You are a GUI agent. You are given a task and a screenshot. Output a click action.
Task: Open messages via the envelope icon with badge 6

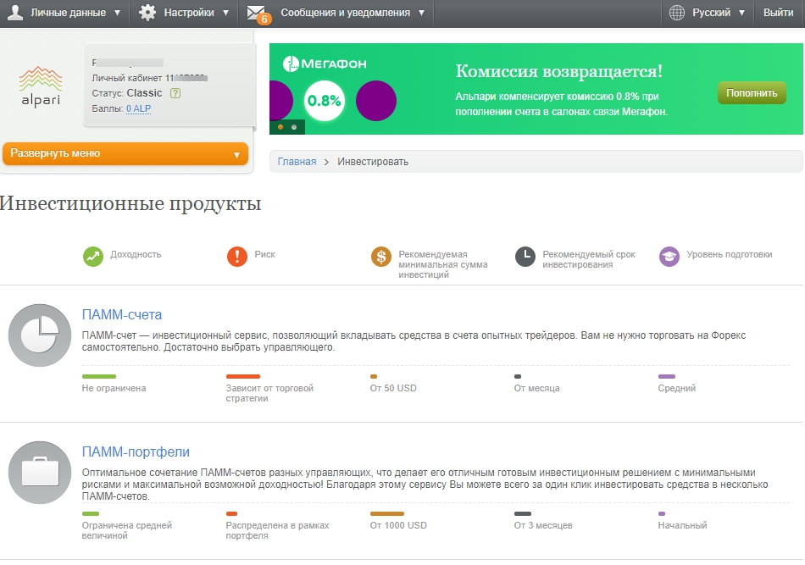[x=256, y=12]
